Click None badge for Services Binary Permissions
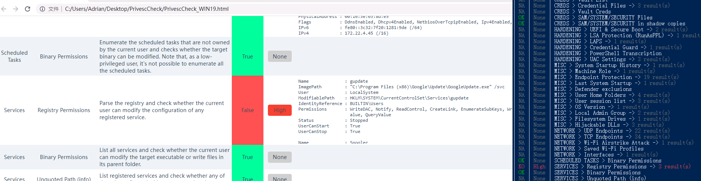701x181 pixels. (x=279, y=157)
